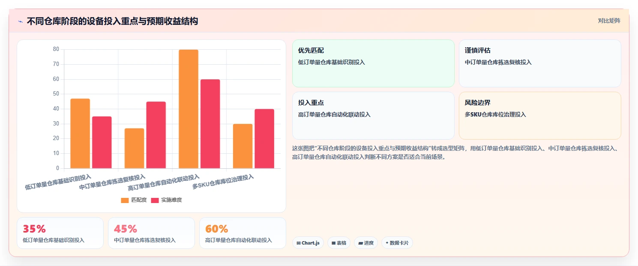This screenshot has width=638, height=266.
Task: Click the orange 匹配度 legend swatch
Action: (125, 200)
